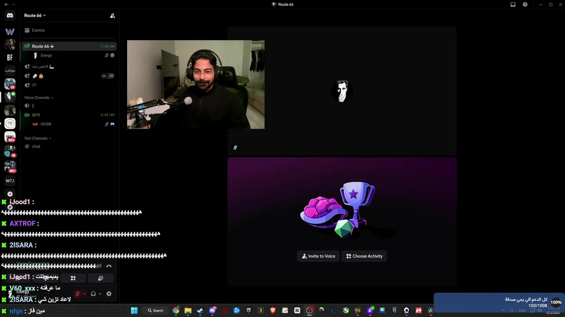Open the W?.! server icon

click(10, 181)
